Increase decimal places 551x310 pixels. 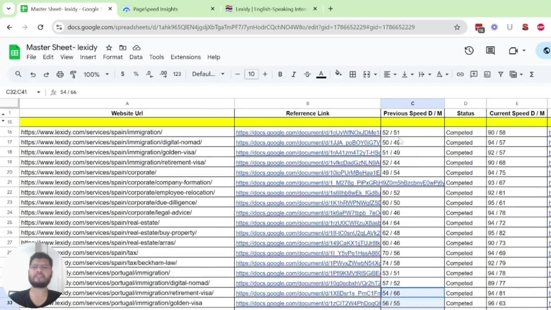click(164, 74)
